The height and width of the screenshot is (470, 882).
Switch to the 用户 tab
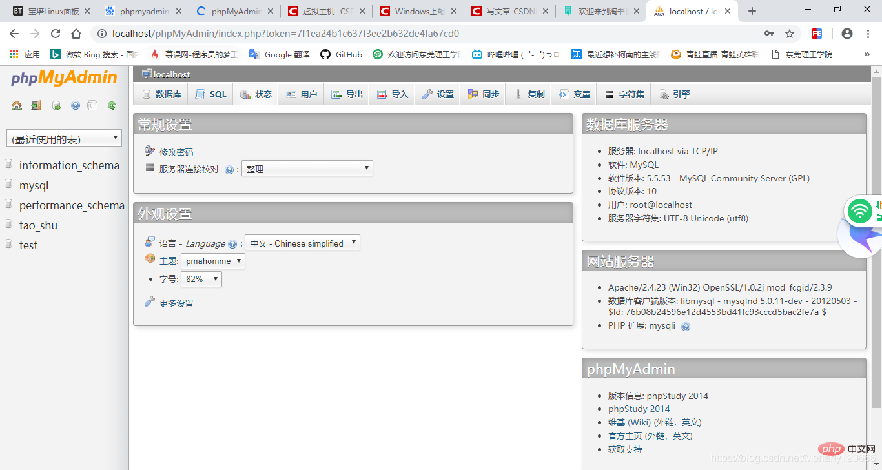tap(302, 94)
